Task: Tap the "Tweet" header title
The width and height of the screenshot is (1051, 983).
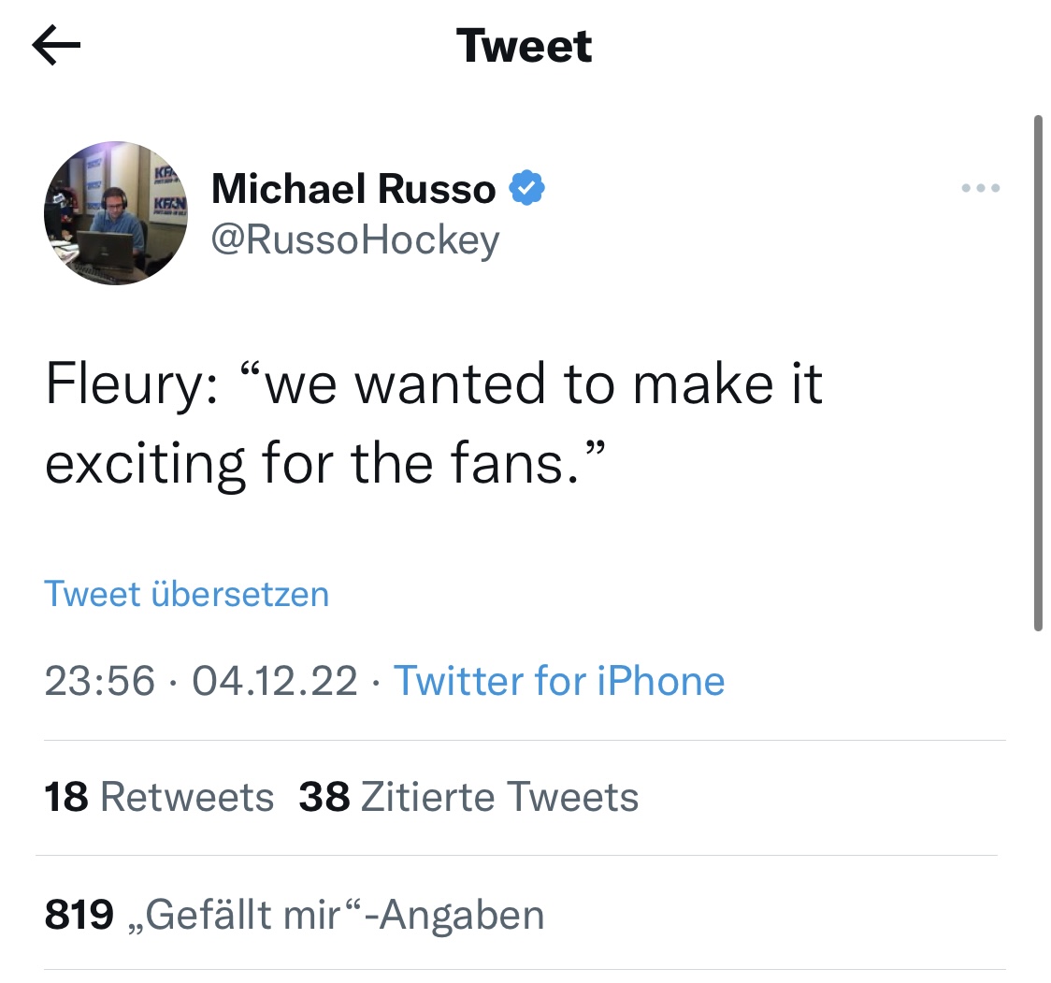Action: [x=525, y=47]
